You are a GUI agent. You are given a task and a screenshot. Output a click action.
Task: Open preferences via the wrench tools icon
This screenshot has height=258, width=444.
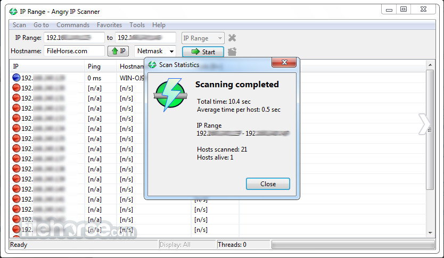pos(232,38)
